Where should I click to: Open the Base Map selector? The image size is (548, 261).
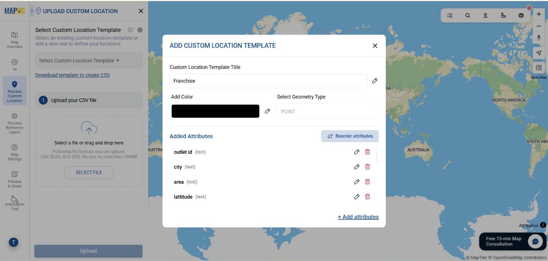click(539, 67)
